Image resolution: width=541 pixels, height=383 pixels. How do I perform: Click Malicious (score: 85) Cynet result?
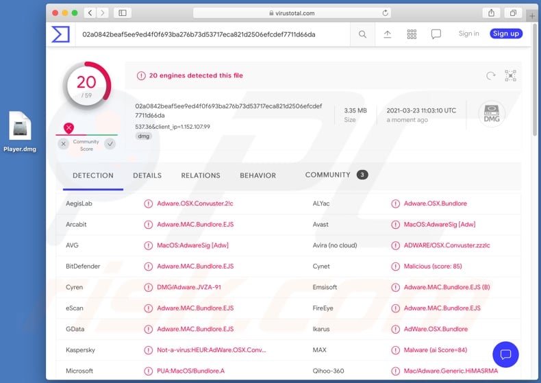(x=433, y=267)
